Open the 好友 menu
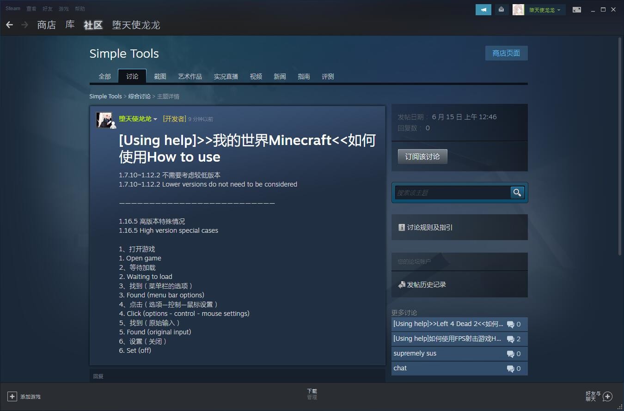Image resolution: width=624 pixels, height=411 pixels. 48,8
